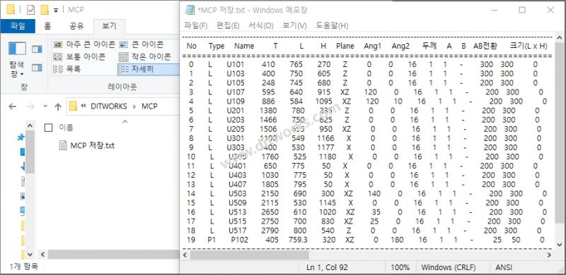This screenshot has width=566, height=275.
Task: Click the Notepad horizontal scroll left arrow
Action: (185, 255)
